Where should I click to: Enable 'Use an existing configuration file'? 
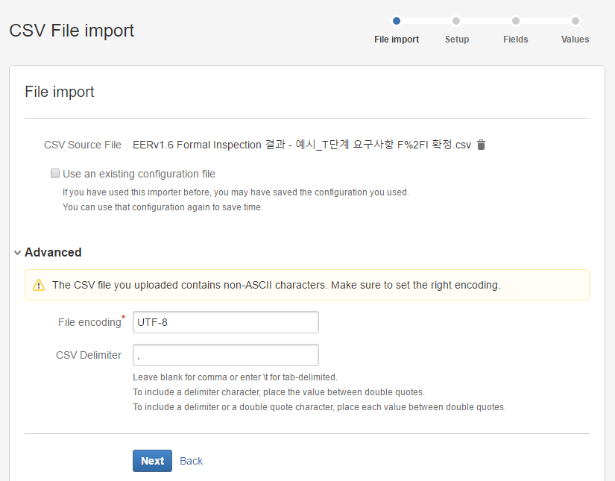point(55,173)
